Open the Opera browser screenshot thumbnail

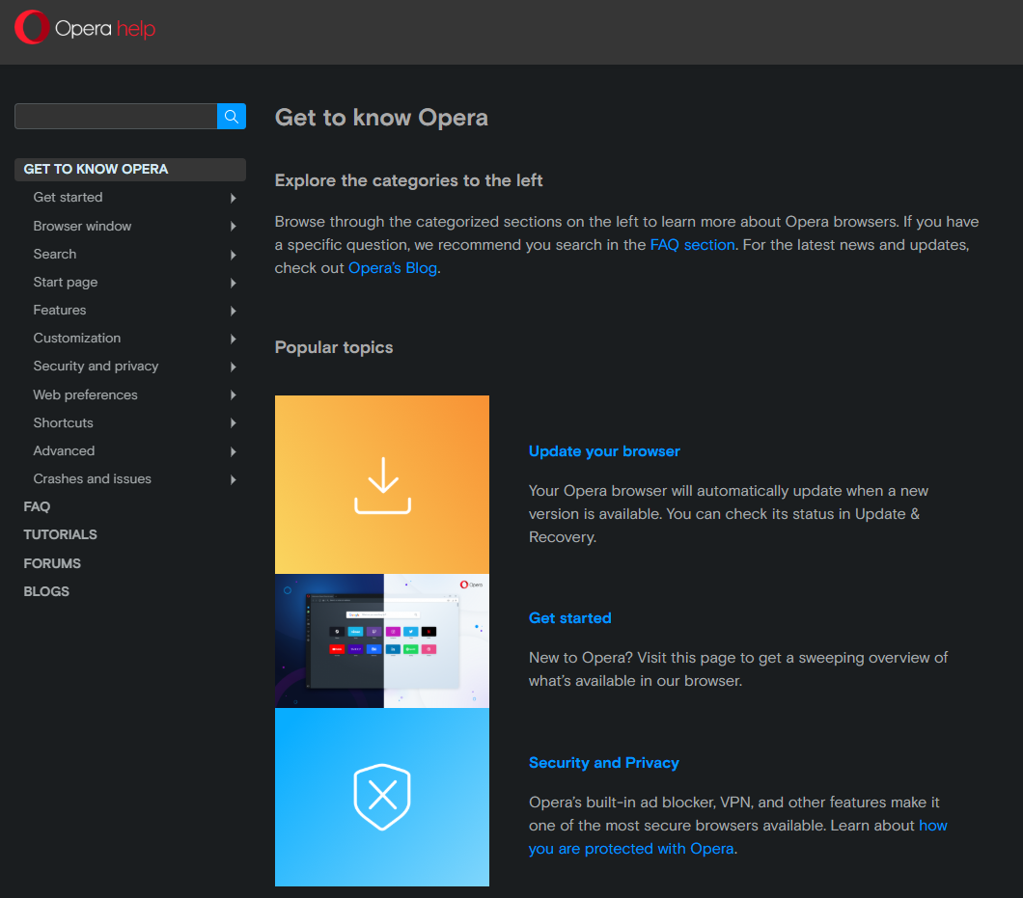pyautogui.click(x=382, y=641)
